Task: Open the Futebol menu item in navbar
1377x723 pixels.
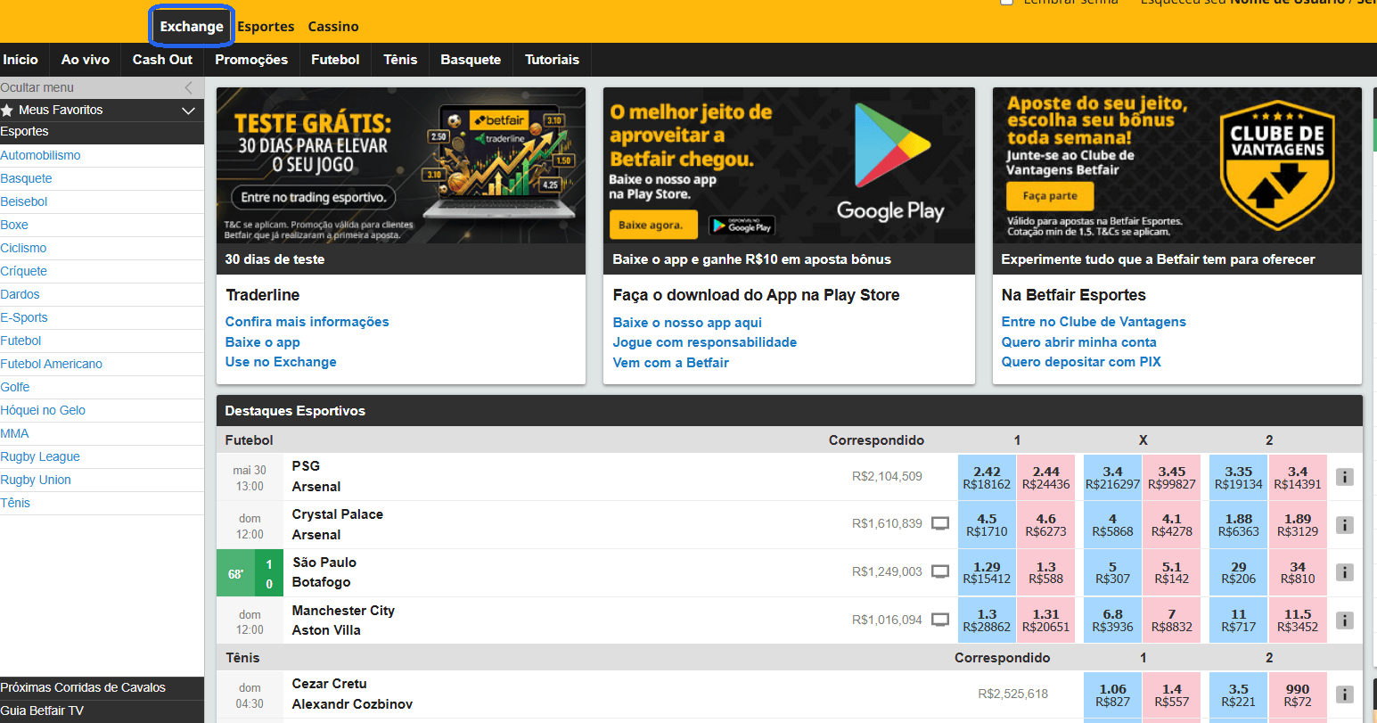Action: (335, 60)
